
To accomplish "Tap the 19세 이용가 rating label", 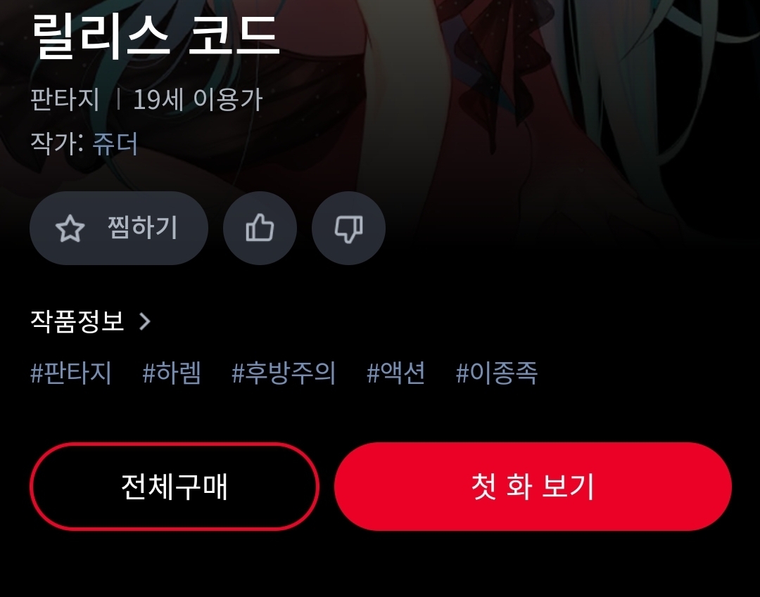I will [x=198, y=100].
